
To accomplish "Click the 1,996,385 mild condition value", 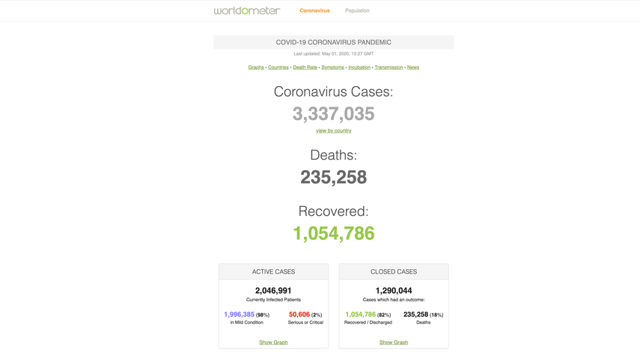I will point(240,314).
